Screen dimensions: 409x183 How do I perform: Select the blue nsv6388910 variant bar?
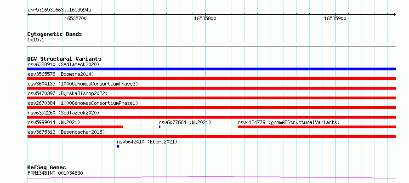pos(211,69)
